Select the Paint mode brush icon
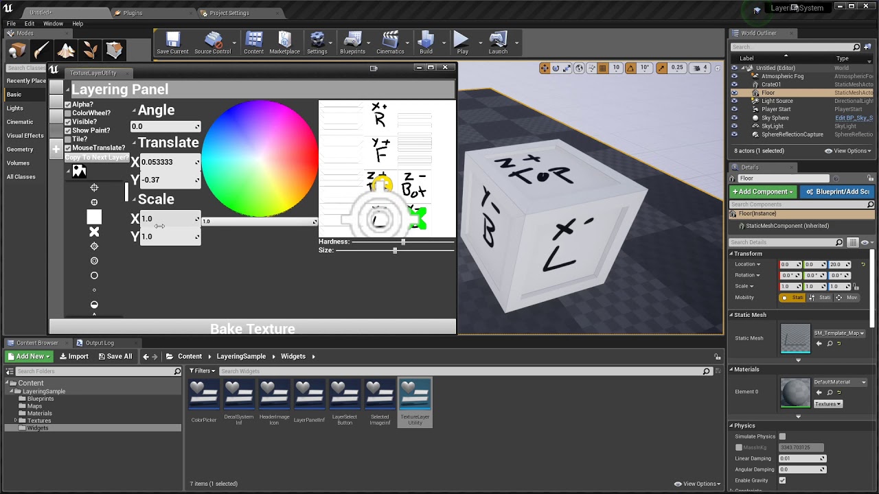 pos(42,50)
